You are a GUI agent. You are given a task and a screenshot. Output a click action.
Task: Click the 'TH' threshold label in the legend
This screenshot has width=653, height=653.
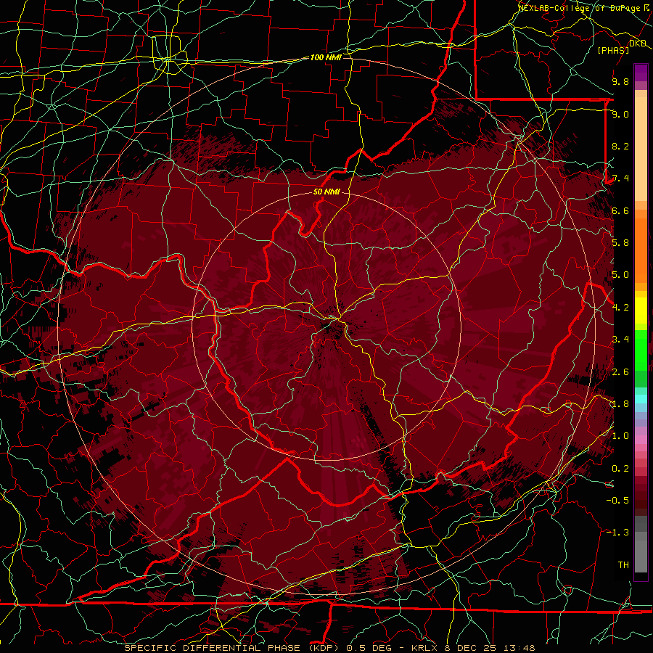[x=623, y=565]
